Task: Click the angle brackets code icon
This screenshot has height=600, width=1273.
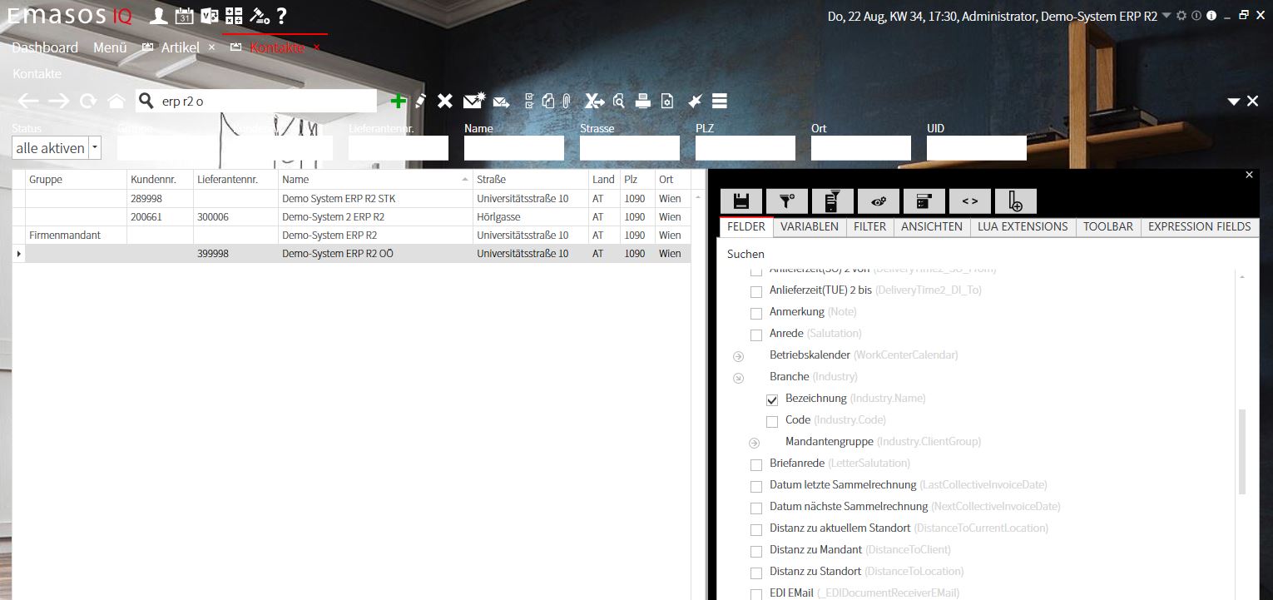Action: click(969, 201)
